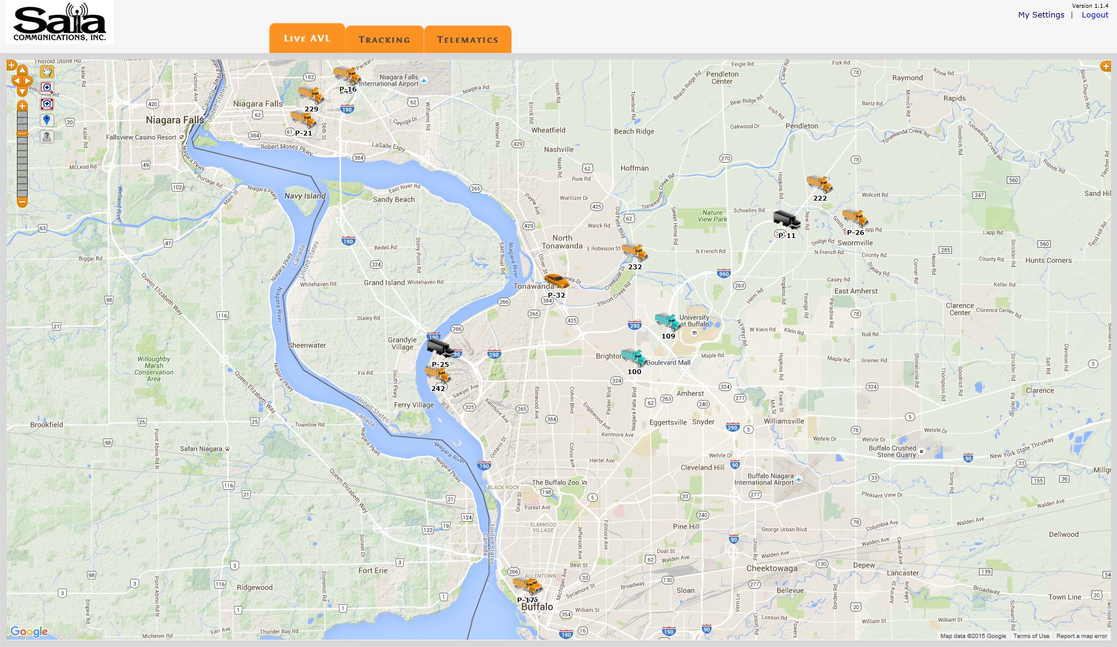Expand the top-left plus panel

[x=11, y=65]
